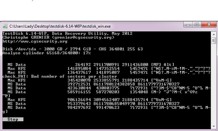Minimize the testdisk_win.exe window
218x131 pixels.
188,25
